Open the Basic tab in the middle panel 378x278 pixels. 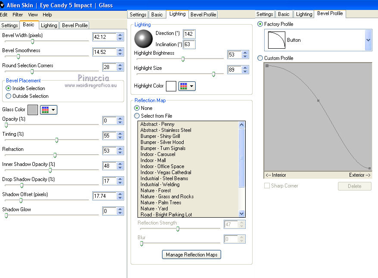[157, 15]
